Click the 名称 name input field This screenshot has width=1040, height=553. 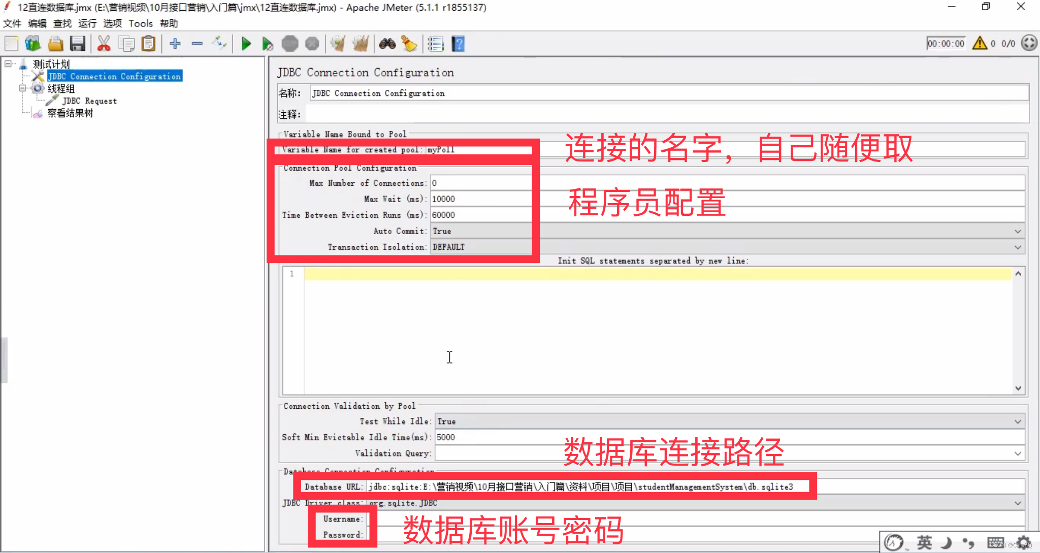click(x=669, y=93)
